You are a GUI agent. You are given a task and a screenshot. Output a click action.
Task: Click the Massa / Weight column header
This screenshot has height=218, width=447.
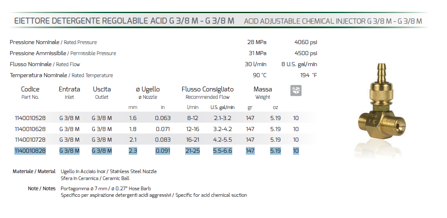coord(263,93)
